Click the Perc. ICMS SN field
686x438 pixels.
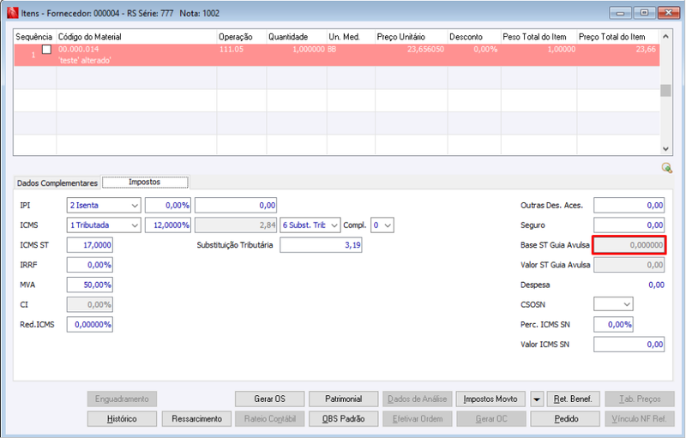pos(613,324)
